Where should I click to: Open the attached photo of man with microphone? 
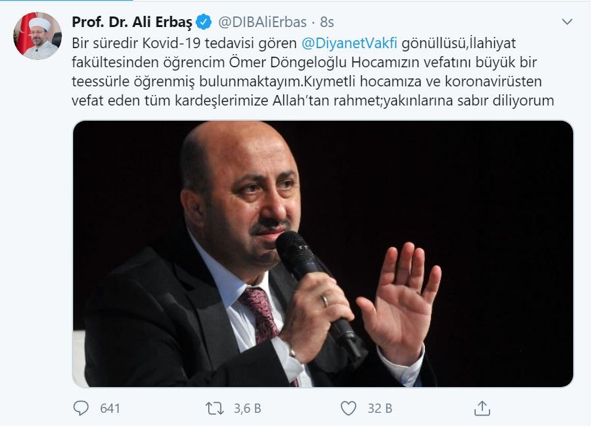coord(323,254)
